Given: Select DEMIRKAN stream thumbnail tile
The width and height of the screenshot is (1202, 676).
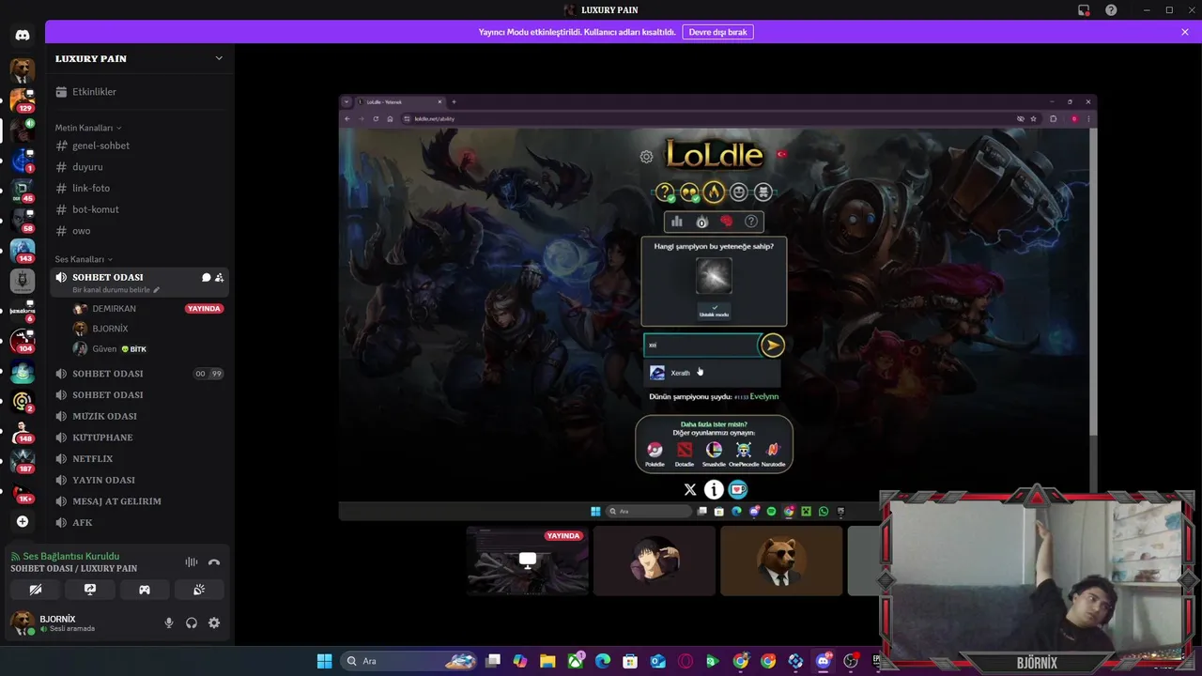Looking at the screenshot, I should (x=528, y=561).
